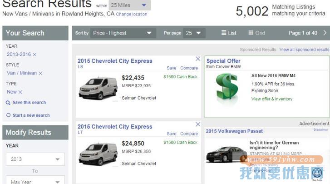Click the Page 1 of 40 indicator
Image resolution: width=330 pixels, height=184 pixels.
click(x=303, y=33)
